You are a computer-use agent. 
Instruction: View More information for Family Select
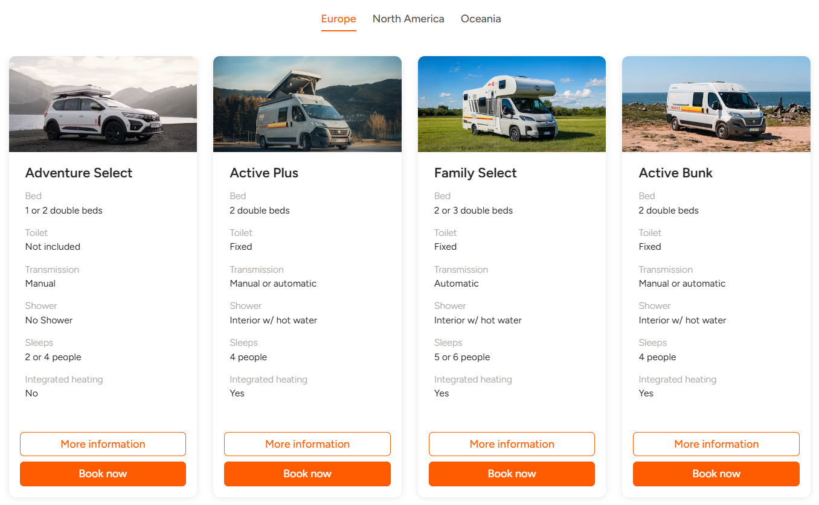pyautogui.click(x=512, y=444)
